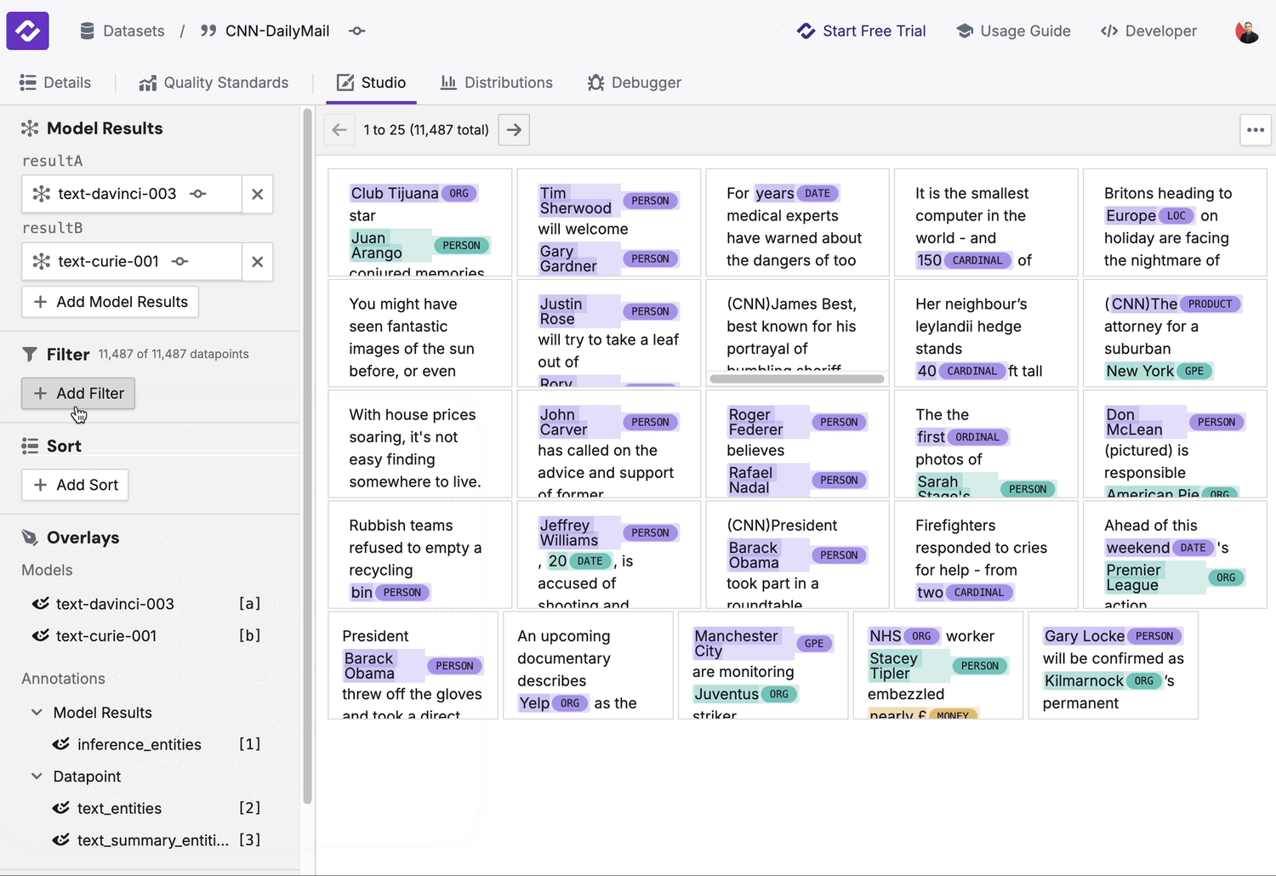Open the Datasets icon in the breadcrumb
This screenshot has width=1276, height=876.
[x=87, y=31]
